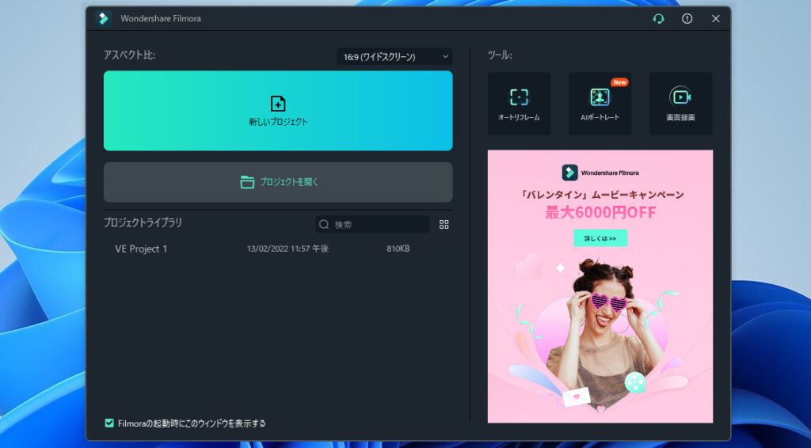Click the 13/02/2022 11:57 午後 date text
Screen dimensions: 811x448
[x=287, y=249]
